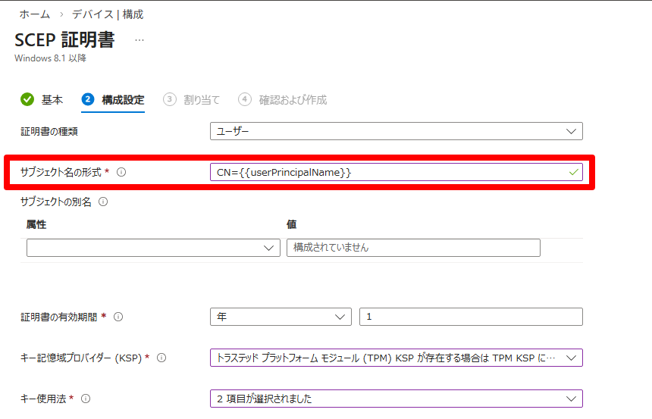The height and width of the screenshot is (419, 652).
Task: Click info icon beside キー記憶域プロバイダー (KSP)
Action: 161,358
